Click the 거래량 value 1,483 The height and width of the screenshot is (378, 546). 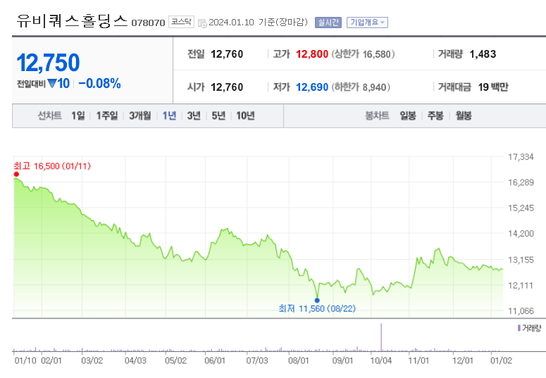[483, 54]
